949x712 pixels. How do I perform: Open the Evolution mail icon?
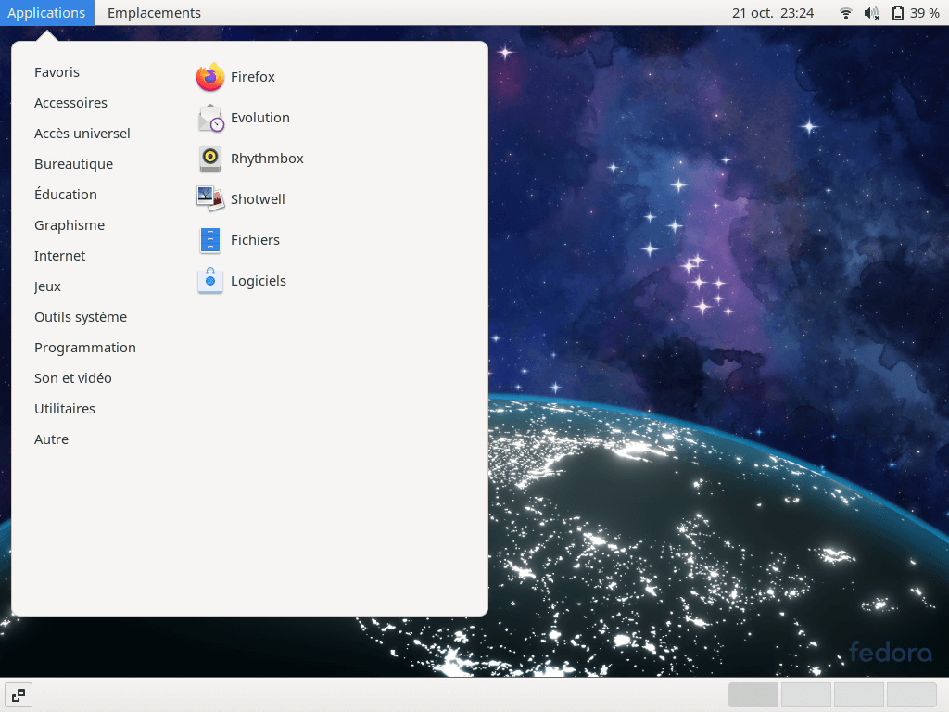click(210, 118)
